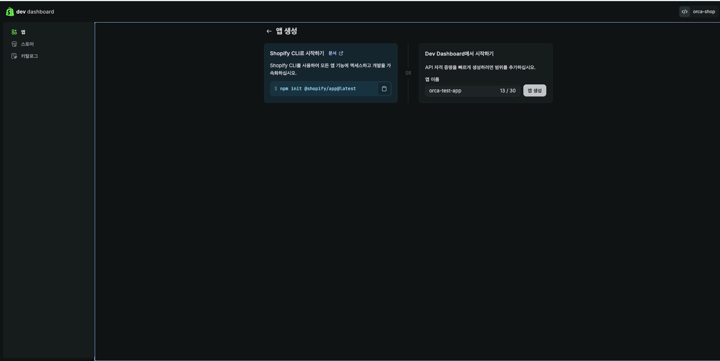Screen dimensions: 720x361
Task: Click the Shopify bag logo icon
Action: coord(10,12)
